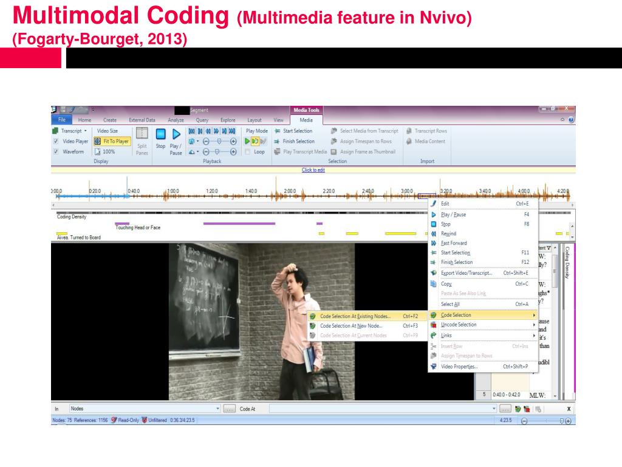Open the File tab
Screen dimensions: 622x467
[x=62, y=120]
